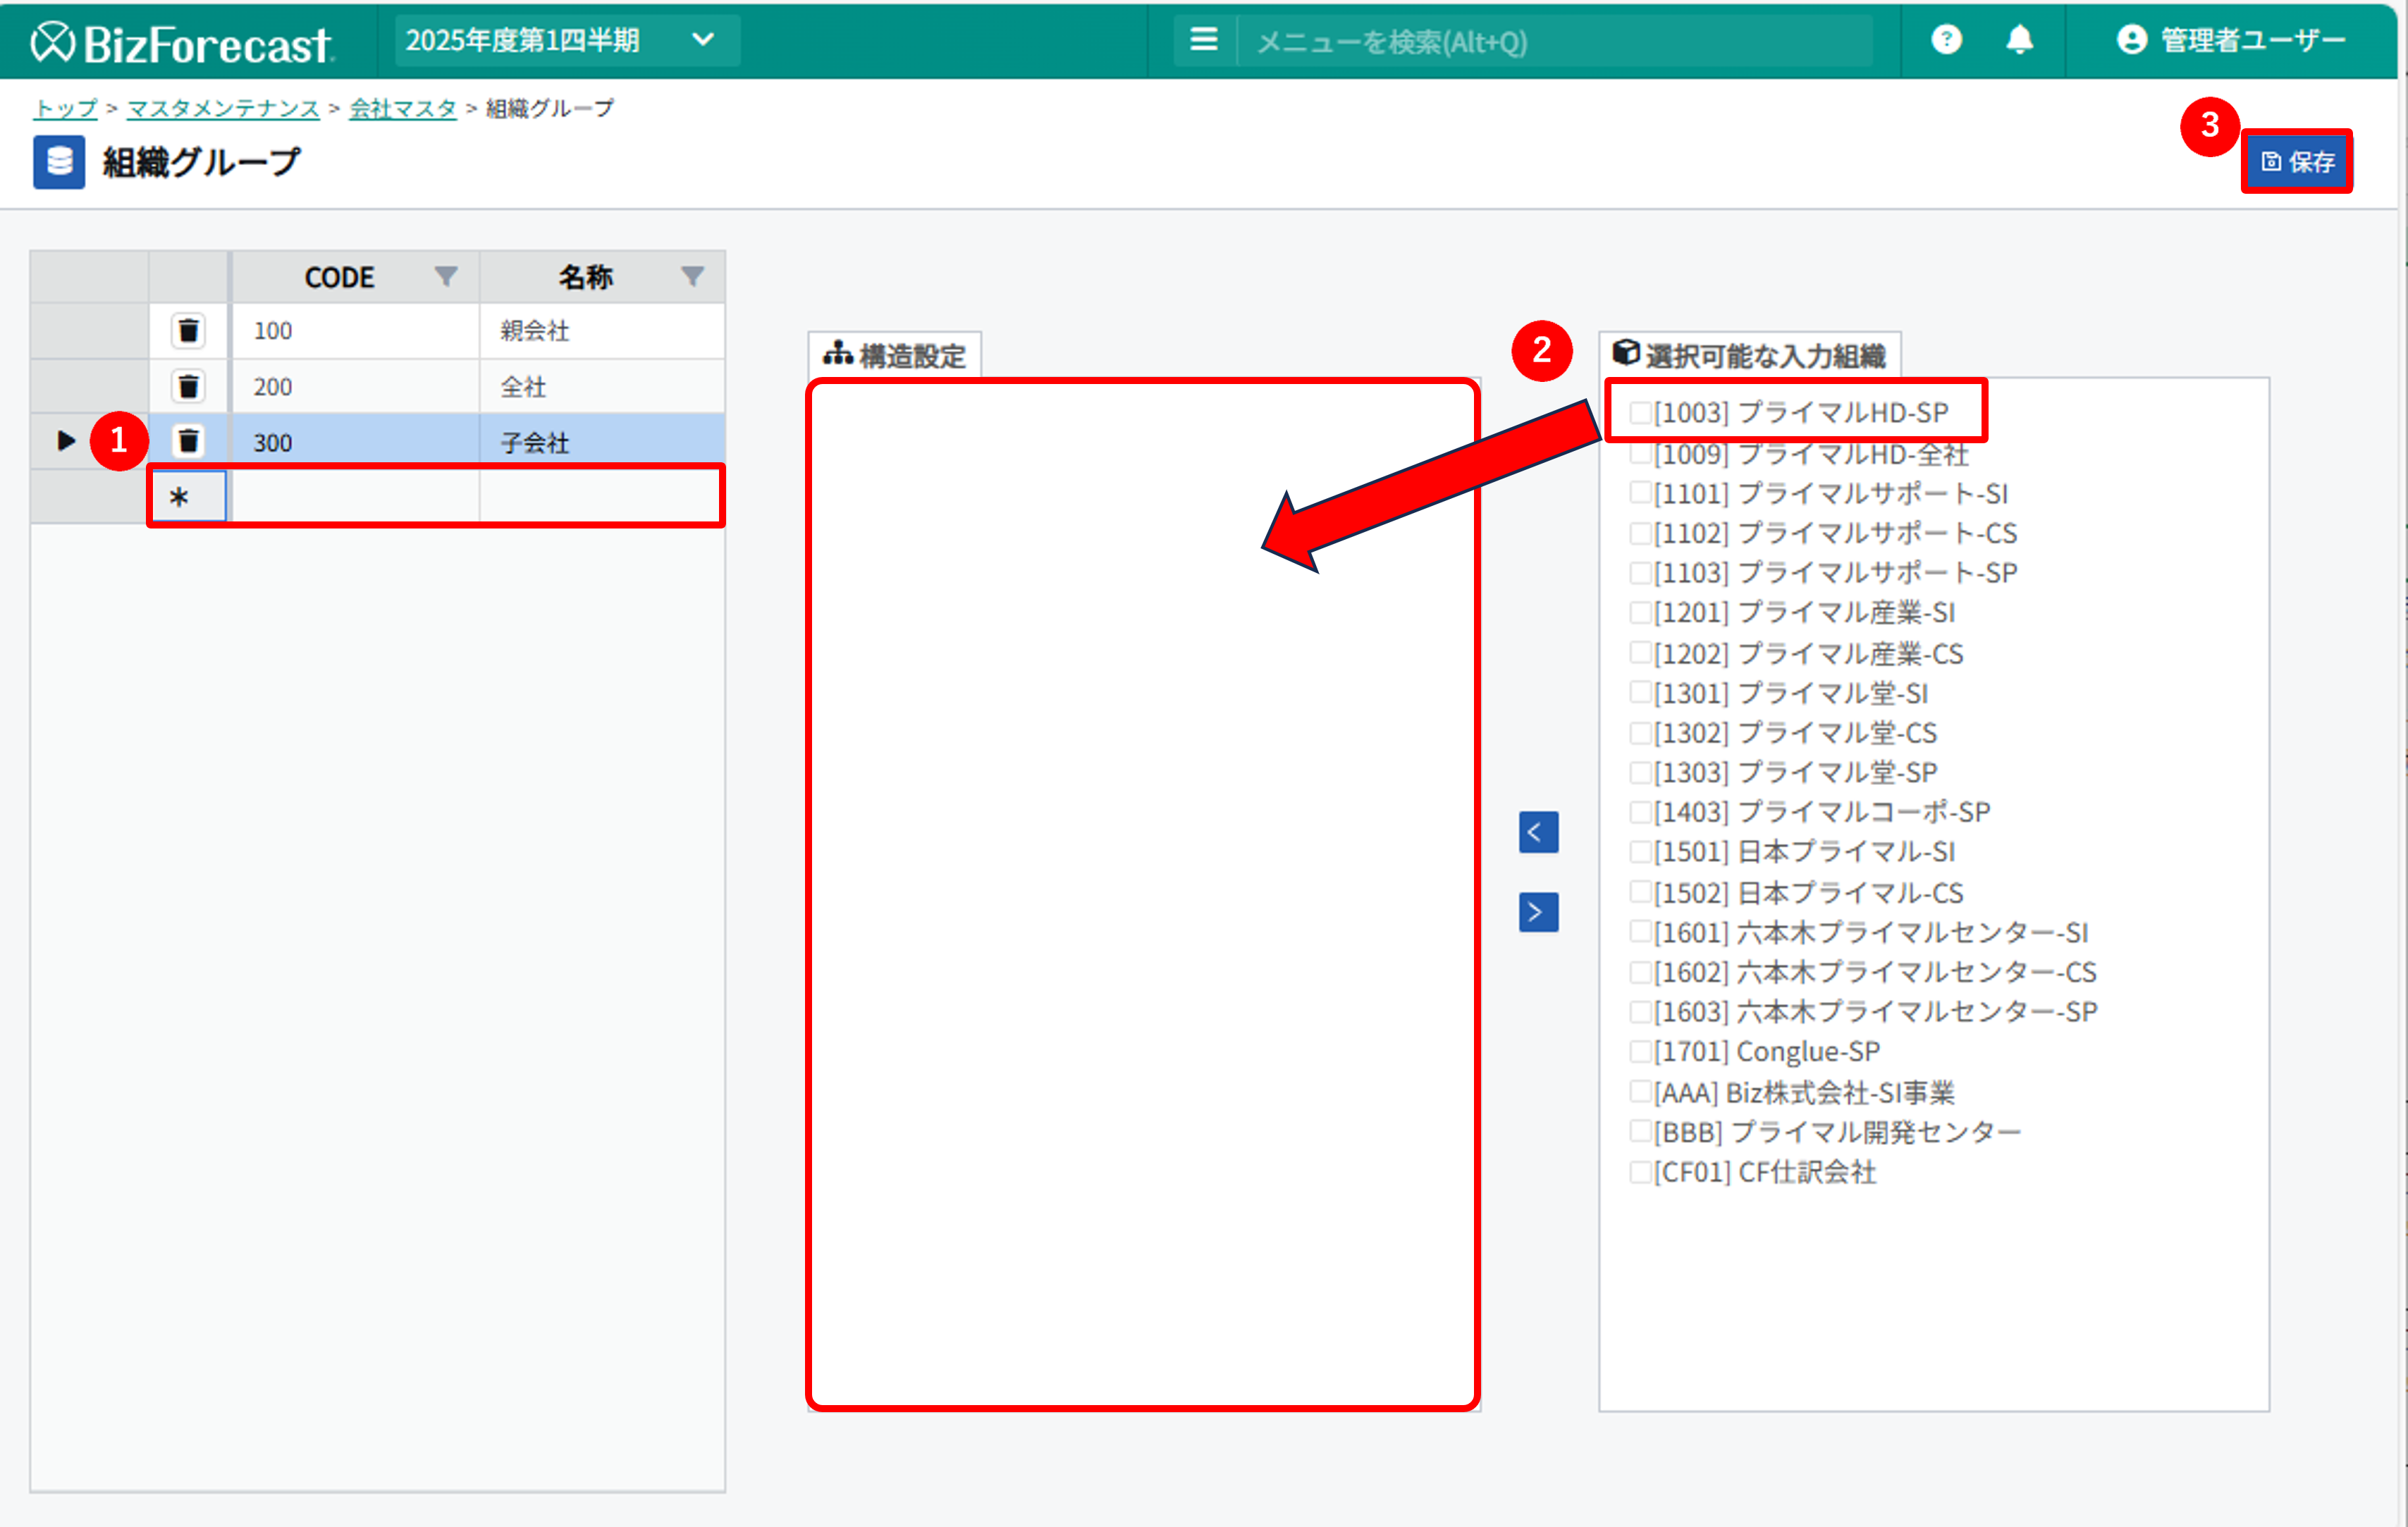
Task: Open the help question mark icon
Action: click(x=1945, y=40)
